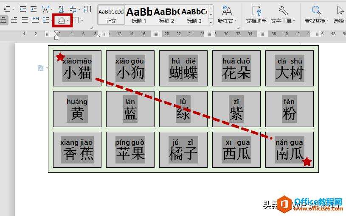Click the cell containing 苹果
The width and height of the screenshot is (346, 216).
130,150
